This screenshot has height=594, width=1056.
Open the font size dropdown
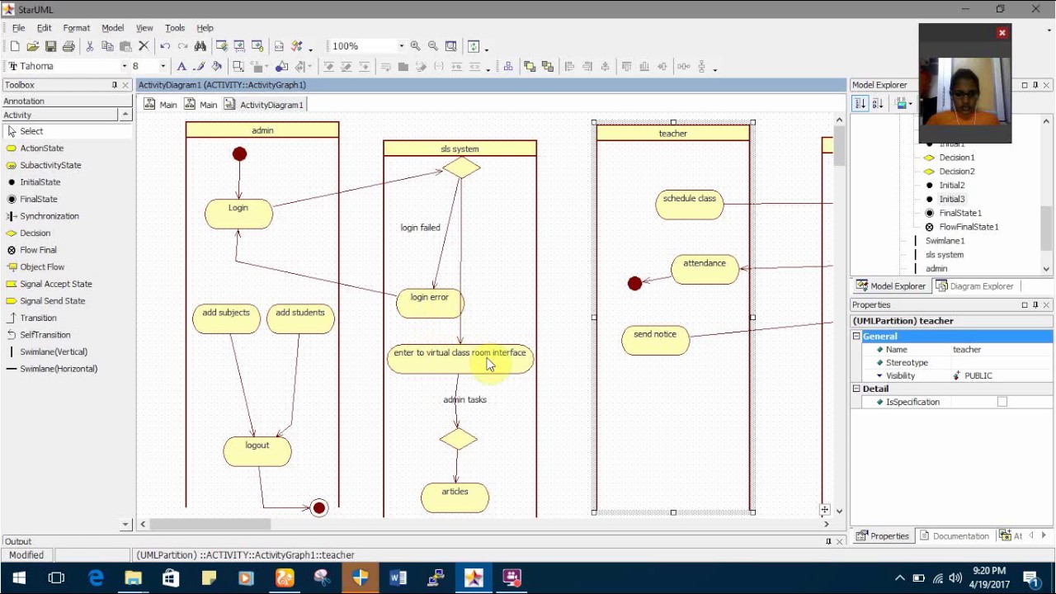point(163,66)
